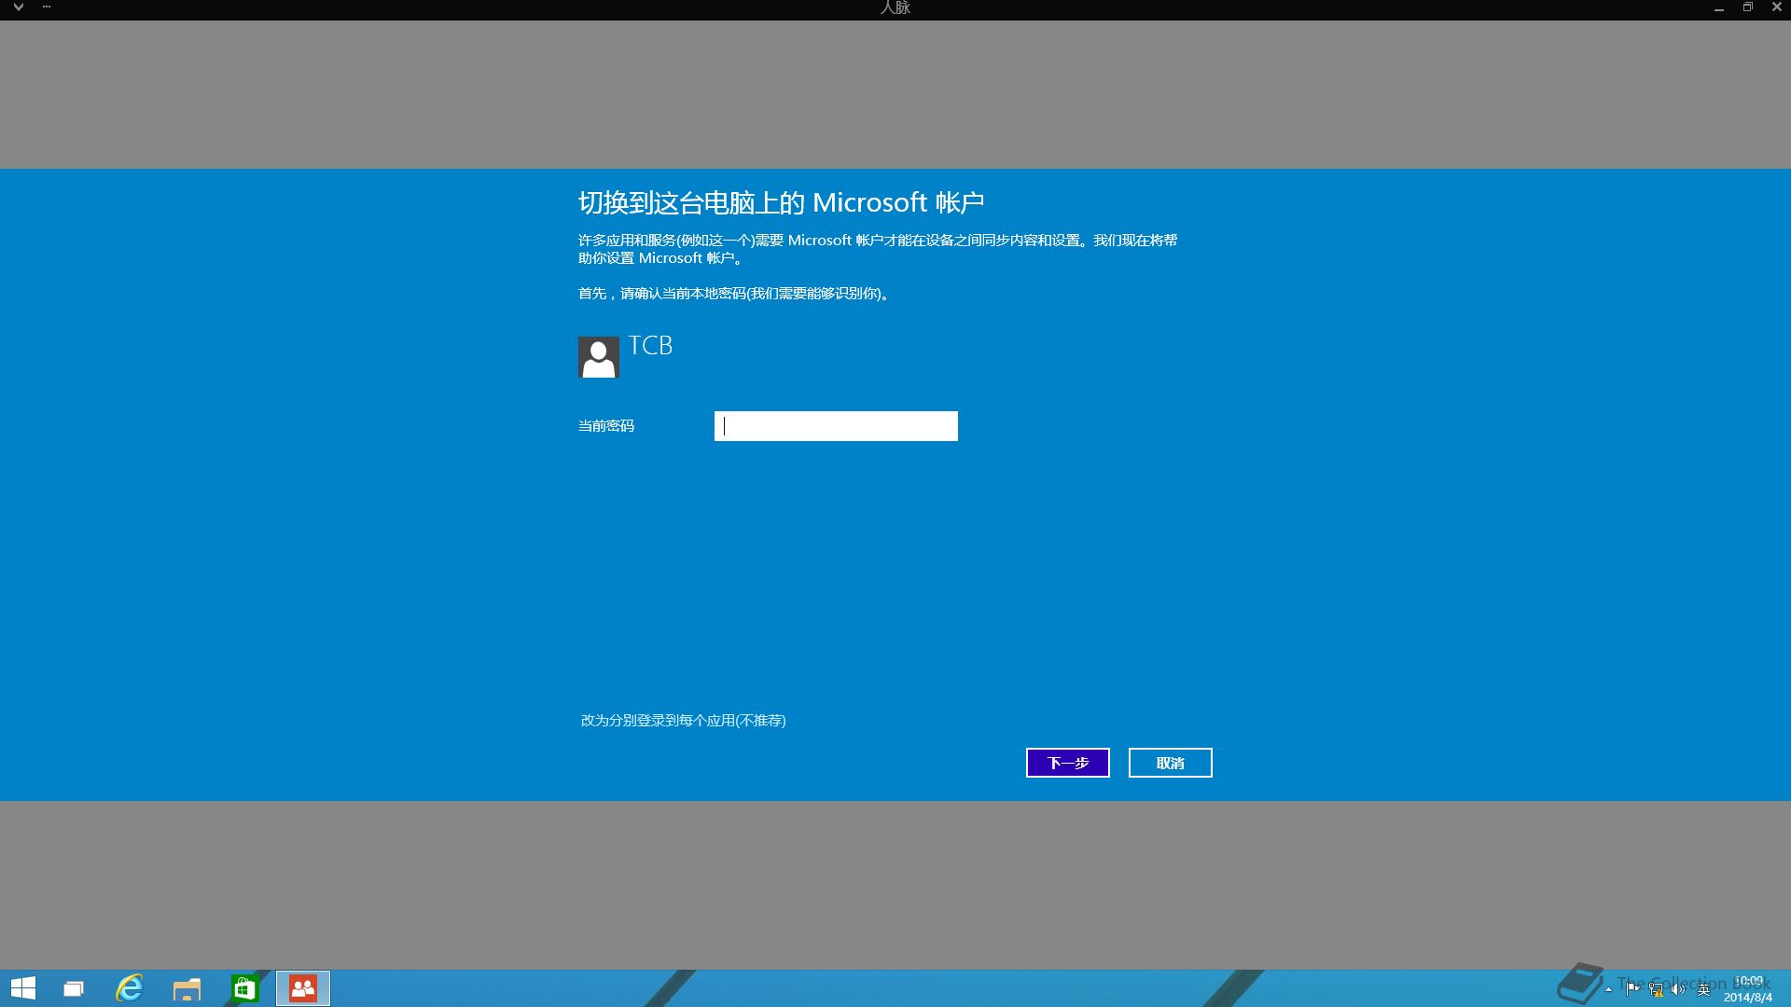Open the Task View taskbar icon
Screen dimensions: 1791x1007
pos(73,988)
